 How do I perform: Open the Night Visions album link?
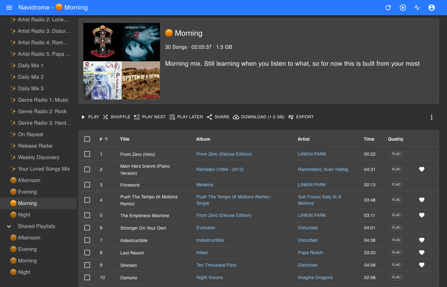tap(210, 277)
